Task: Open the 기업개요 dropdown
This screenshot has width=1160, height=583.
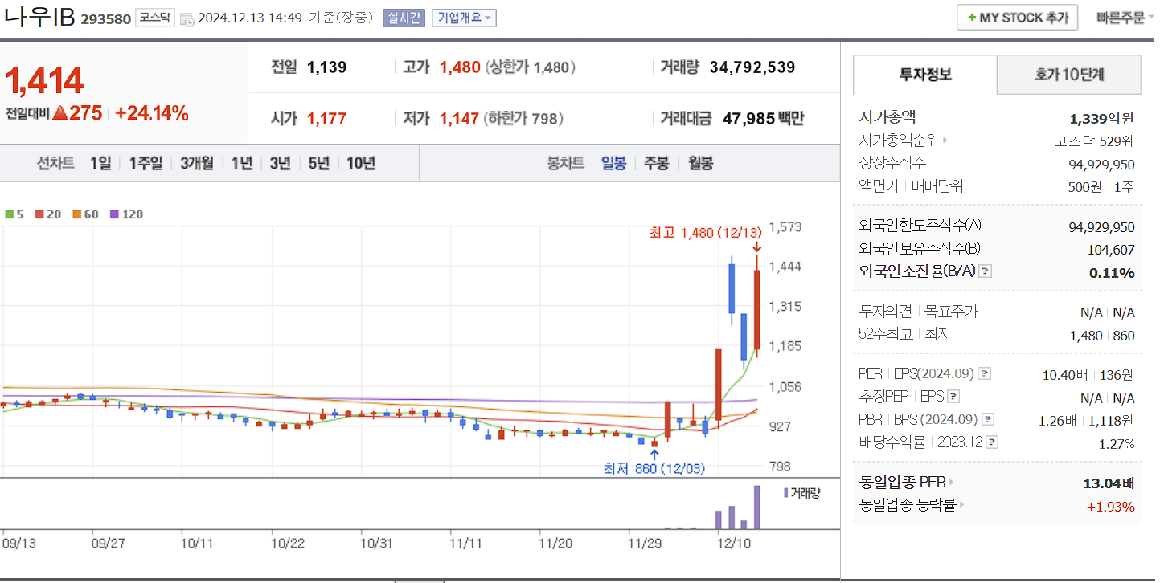Action: coord(463,18)
